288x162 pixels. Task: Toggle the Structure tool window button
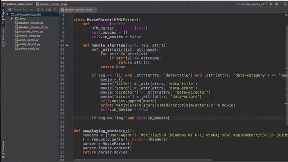coord(3,38)
